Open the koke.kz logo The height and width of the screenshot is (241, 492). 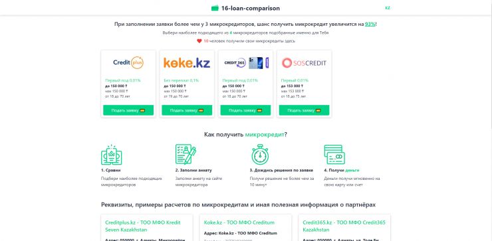pyautogui.click(x=187, y=62)
